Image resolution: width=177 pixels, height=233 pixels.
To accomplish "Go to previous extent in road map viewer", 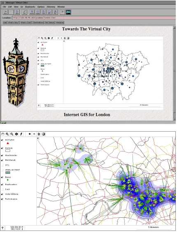I will click(x=30, y=134).
